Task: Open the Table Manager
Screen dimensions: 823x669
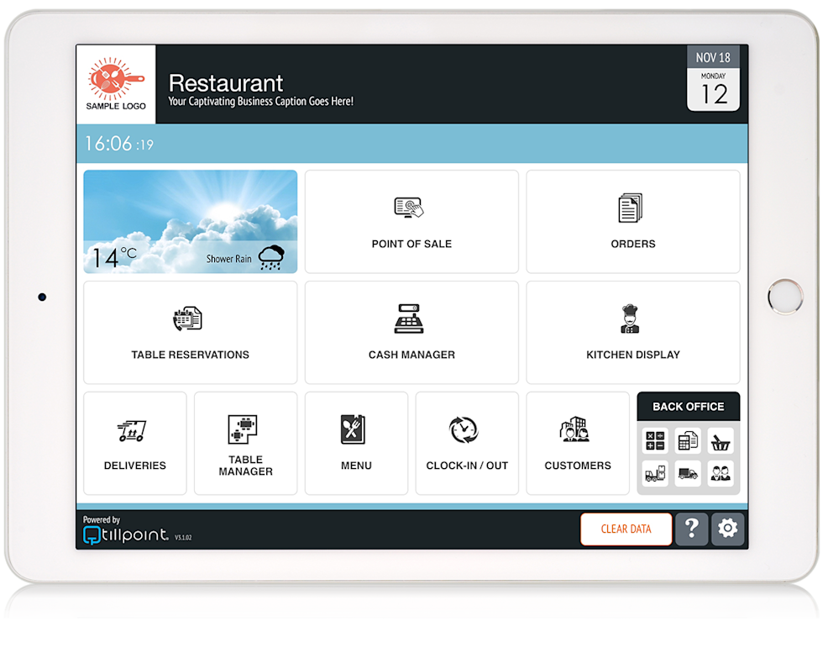Action: click(245, 443)
